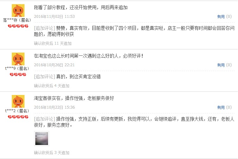
Task: Click avatar of reviewer t***2
Action: (18, 101)
